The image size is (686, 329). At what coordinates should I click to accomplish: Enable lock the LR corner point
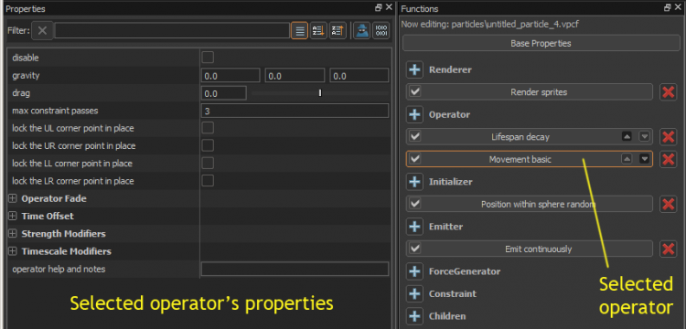pyautogui.click(x=208, y=180)
